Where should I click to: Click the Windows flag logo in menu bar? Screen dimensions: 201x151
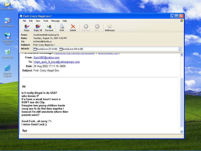(181, 21)
